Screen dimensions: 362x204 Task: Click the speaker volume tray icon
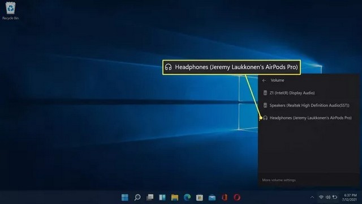(328, 197)
